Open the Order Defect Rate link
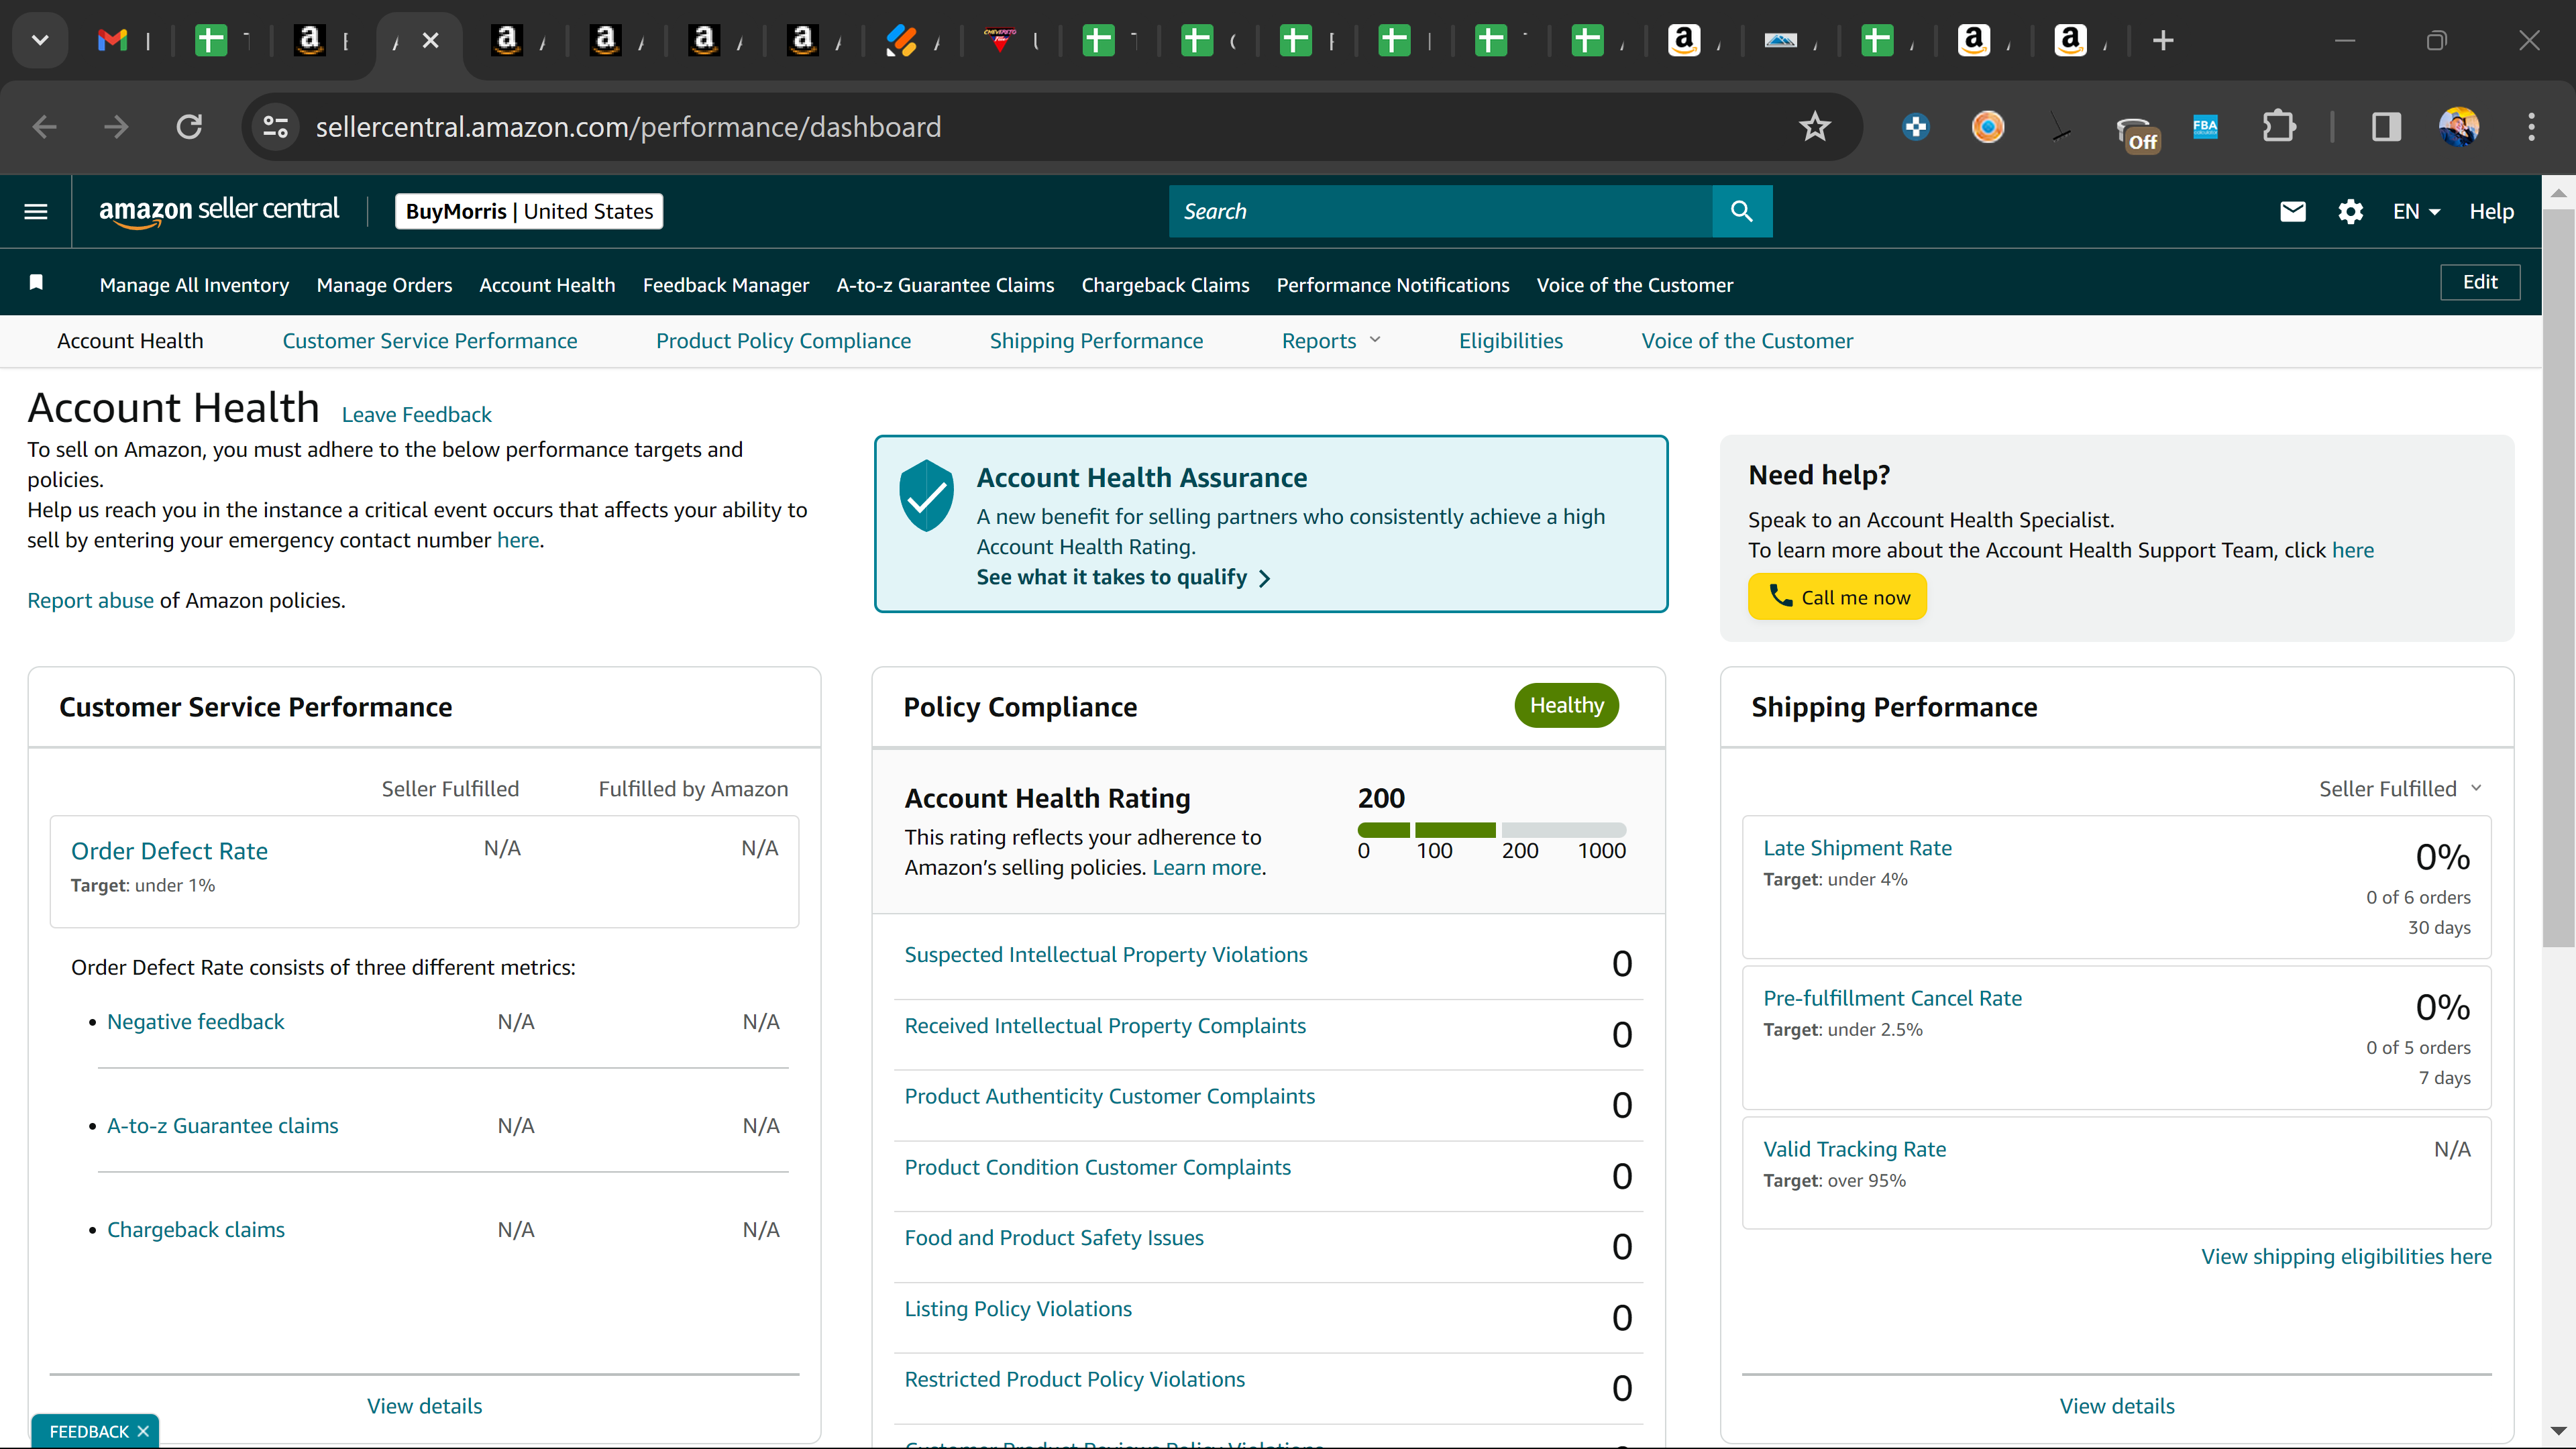The width and height of the screenshot is (2576, 1449). (x=169, y=851)
